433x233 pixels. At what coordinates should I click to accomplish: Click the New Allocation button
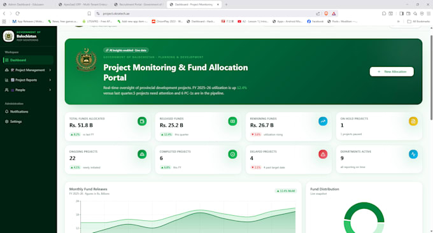coord(392,71)
